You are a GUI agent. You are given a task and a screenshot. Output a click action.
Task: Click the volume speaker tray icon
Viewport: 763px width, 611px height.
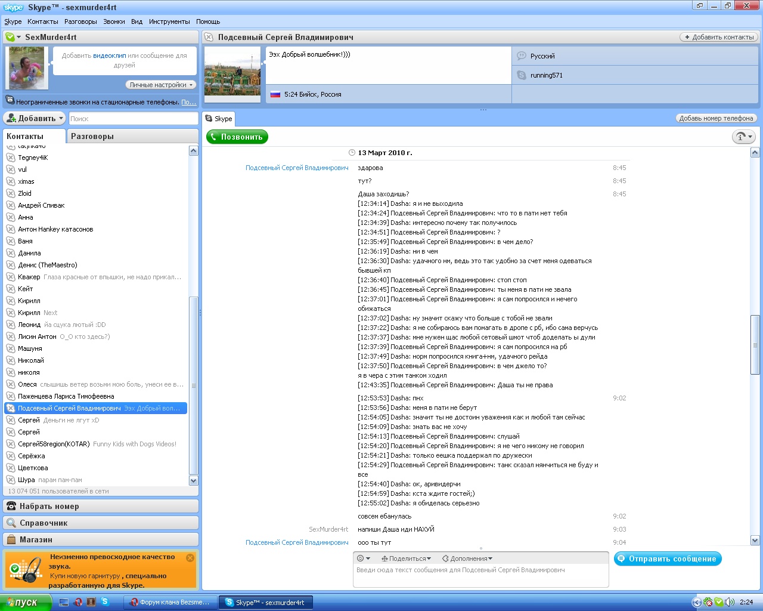tap(730, 602)
